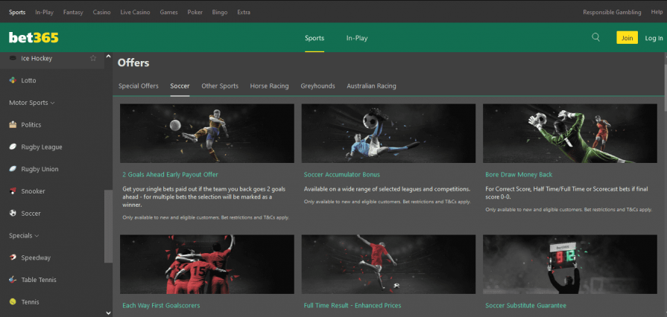Open the Special Offers tab
The height and width of the screenshot is (317, 667).
pos(139,86)
